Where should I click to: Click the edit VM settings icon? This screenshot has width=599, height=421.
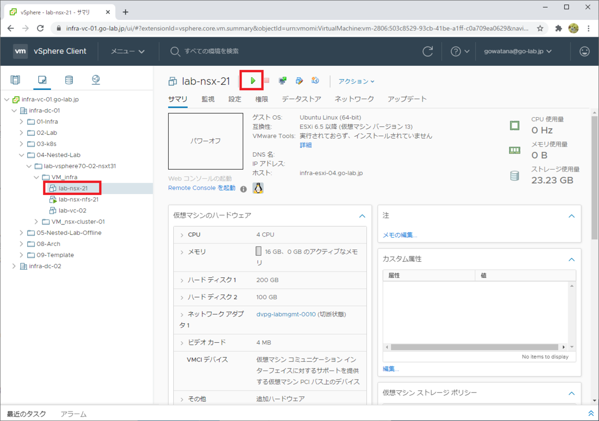(299, 80)
